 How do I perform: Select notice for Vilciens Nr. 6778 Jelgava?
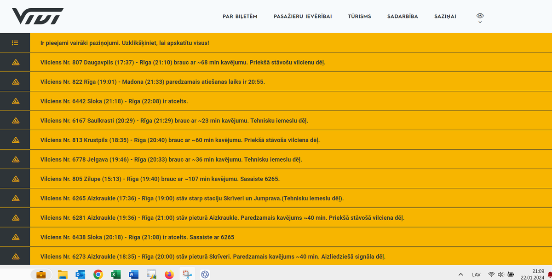291,159
